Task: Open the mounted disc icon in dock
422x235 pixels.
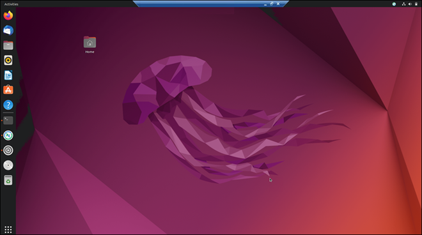Action: pos(8,165)
